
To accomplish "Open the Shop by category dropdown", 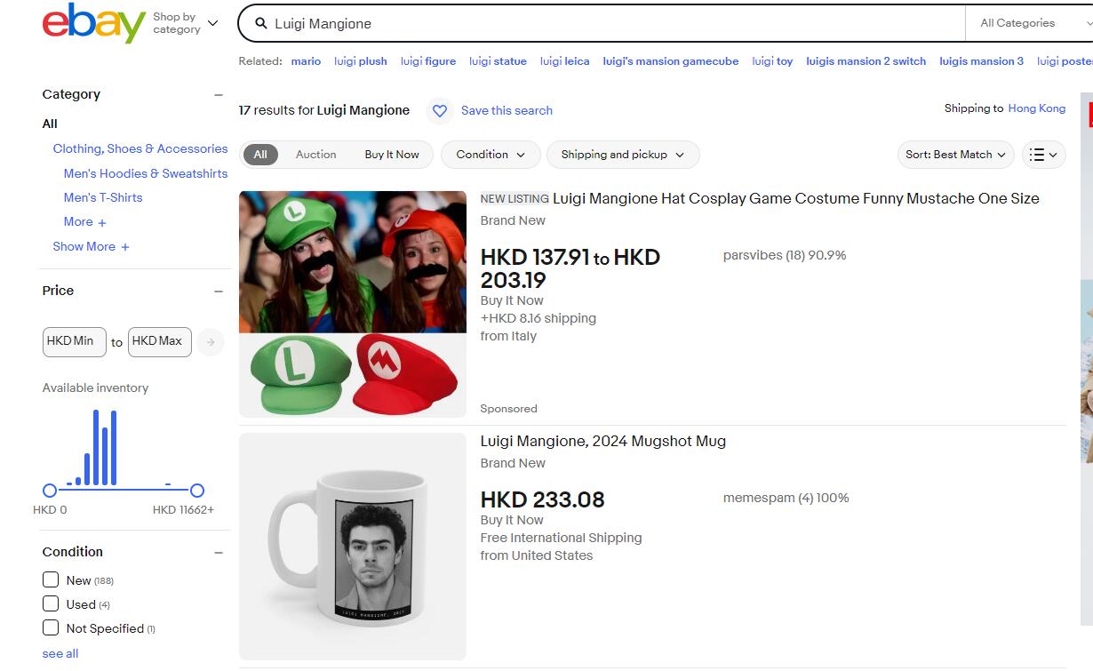I will click(x=185, y=23).
